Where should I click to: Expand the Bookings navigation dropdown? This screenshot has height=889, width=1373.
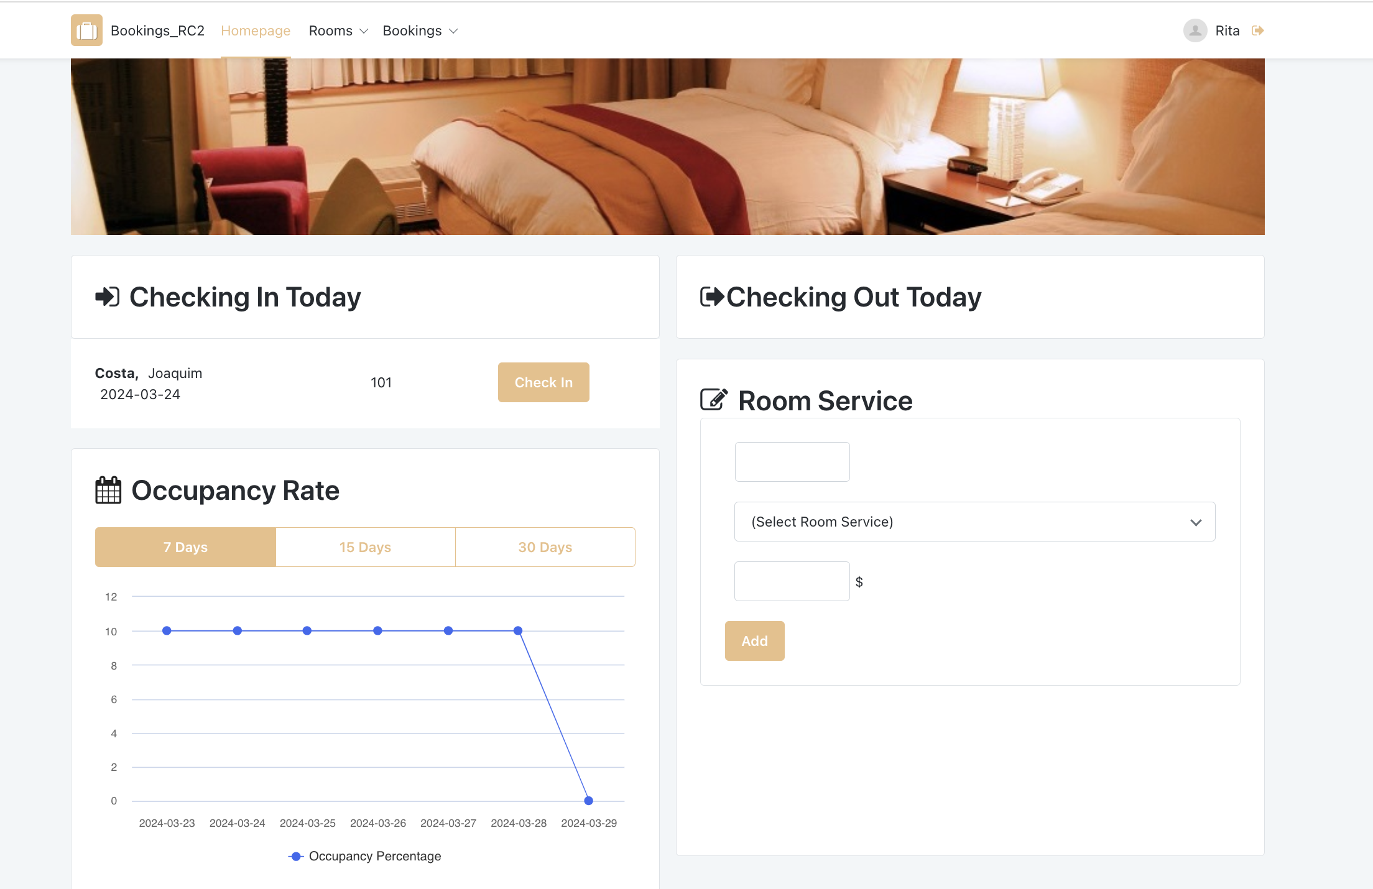(418, 30)
